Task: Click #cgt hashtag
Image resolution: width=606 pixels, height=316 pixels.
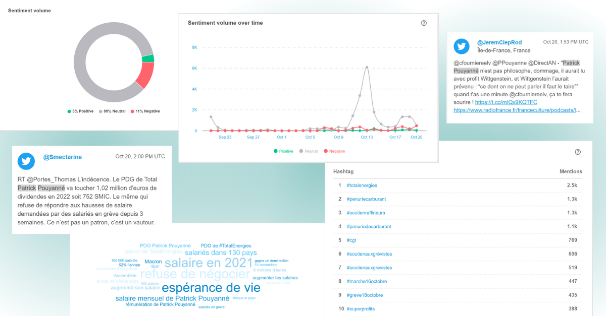Action: pyautogui.click(x=351, y=240)
